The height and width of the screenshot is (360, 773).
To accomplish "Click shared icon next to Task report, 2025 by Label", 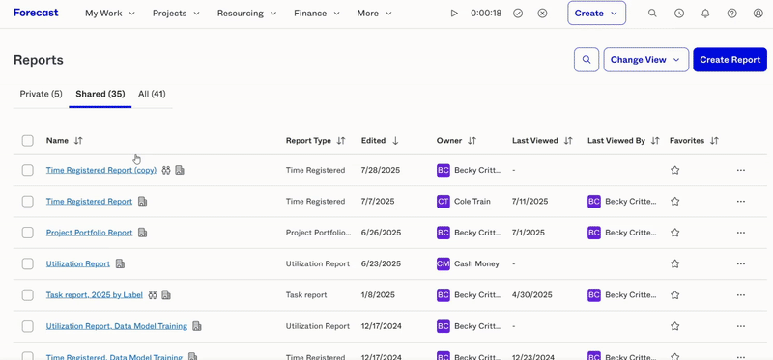I will 153,295.
